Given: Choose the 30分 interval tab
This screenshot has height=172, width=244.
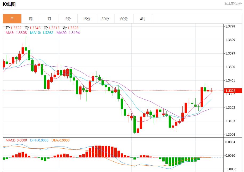Looking at the screenshot, I should 105,19.
